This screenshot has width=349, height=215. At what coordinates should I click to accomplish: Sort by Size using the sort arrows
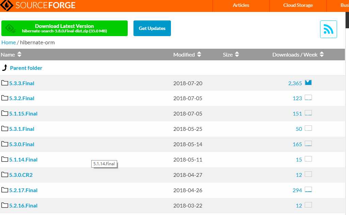click(x=237, y=55)
